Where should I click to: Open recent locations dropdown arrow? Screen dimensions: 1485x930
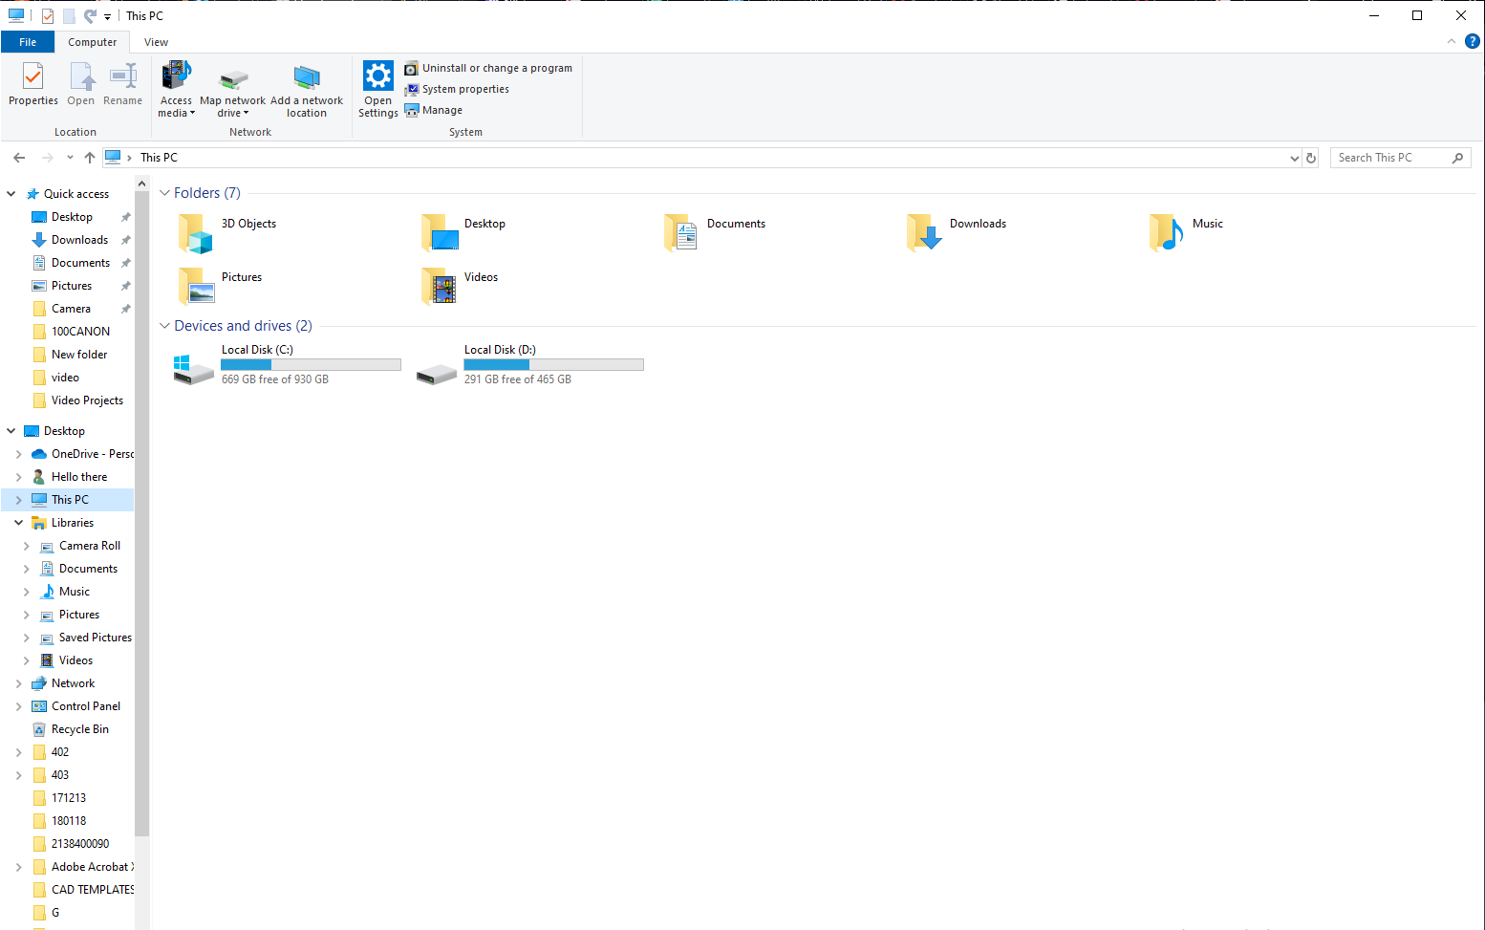[x=70, y=158]
